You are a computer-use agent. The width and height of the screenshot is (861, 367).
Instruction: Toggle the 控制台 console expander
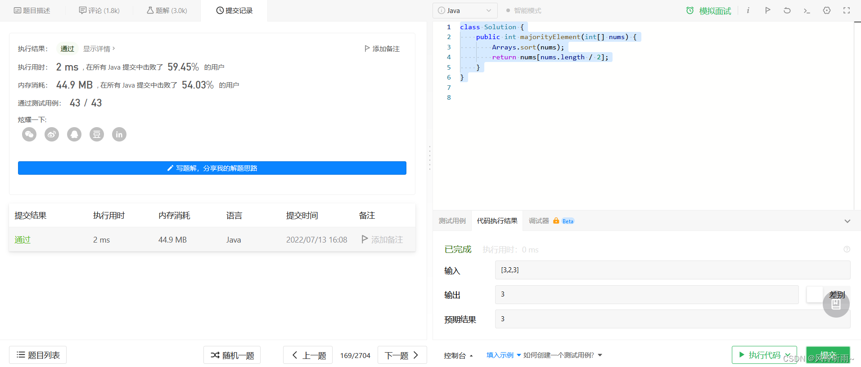pos(458,355)
